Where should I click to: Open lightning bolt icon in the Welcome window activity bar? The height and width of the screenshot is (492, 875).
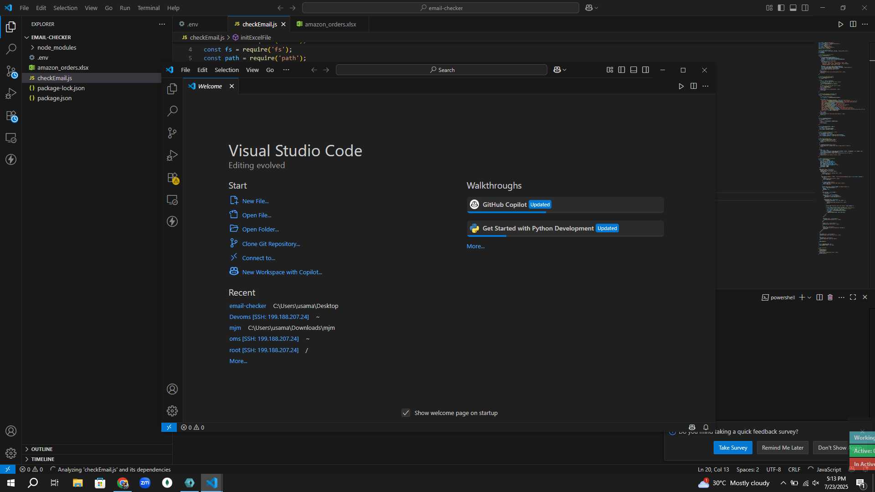point(172,221)
